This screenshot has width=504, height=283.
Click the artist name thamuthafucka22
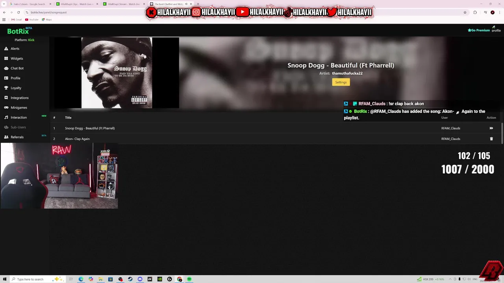coord(347,73)
